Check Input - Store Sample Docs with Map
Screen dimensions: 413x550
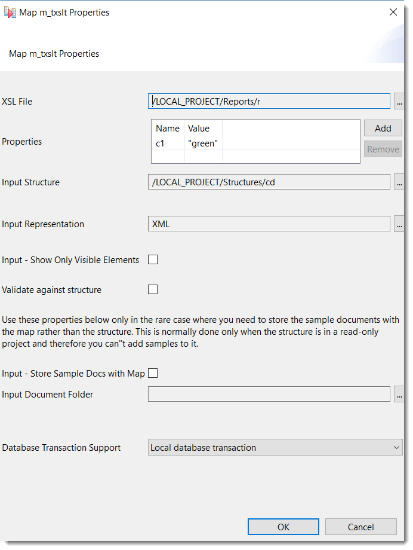153,374
